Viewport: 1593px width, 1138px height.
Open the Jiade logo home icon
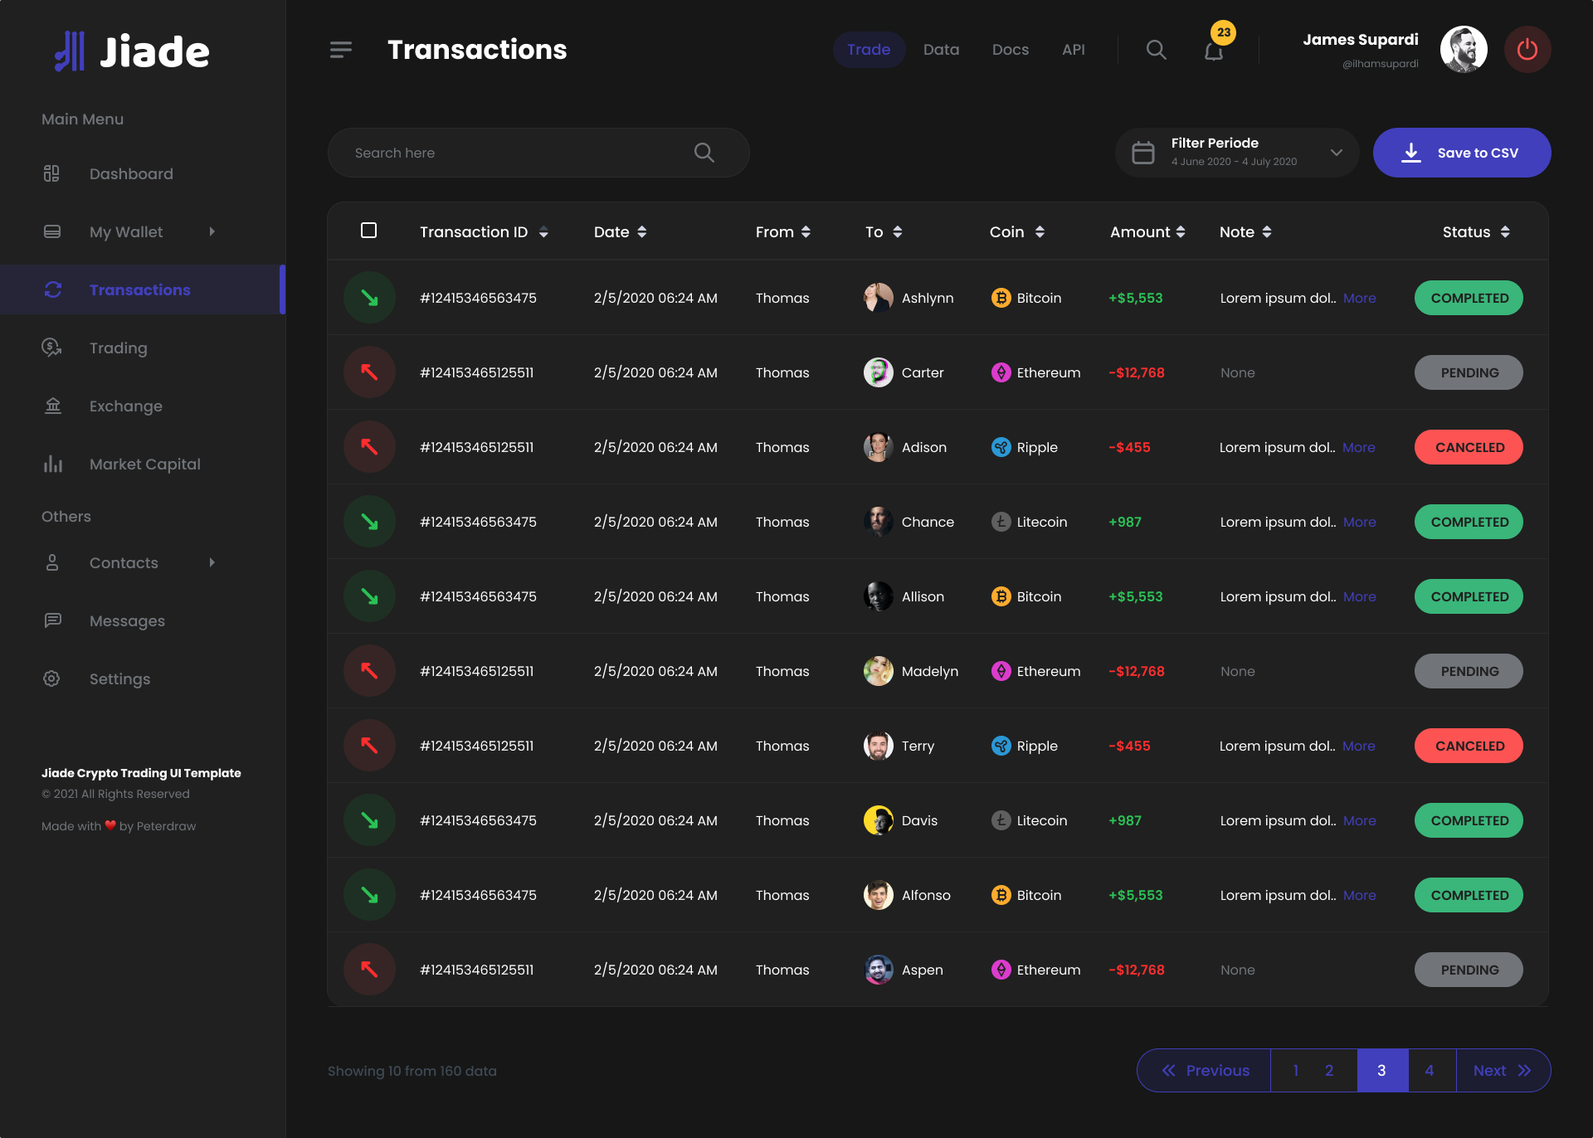tap(71, 51)
